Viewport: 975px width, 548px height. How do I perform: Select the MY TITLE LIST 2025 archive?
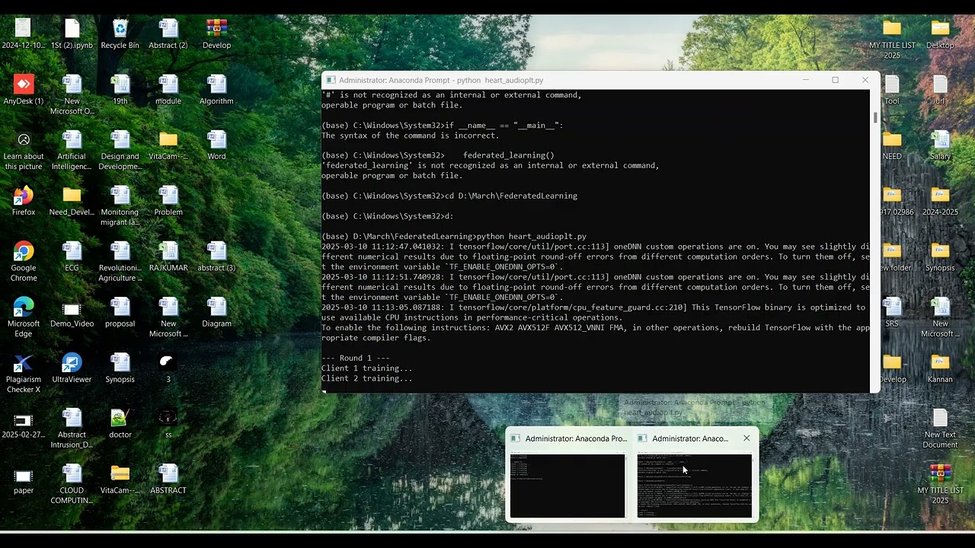[x=940, y=484]
